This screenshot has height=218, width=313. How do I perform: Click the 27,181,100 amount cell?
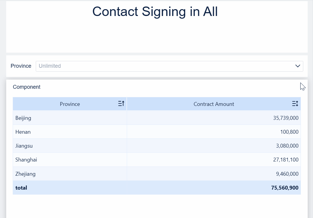coord(286,160)
